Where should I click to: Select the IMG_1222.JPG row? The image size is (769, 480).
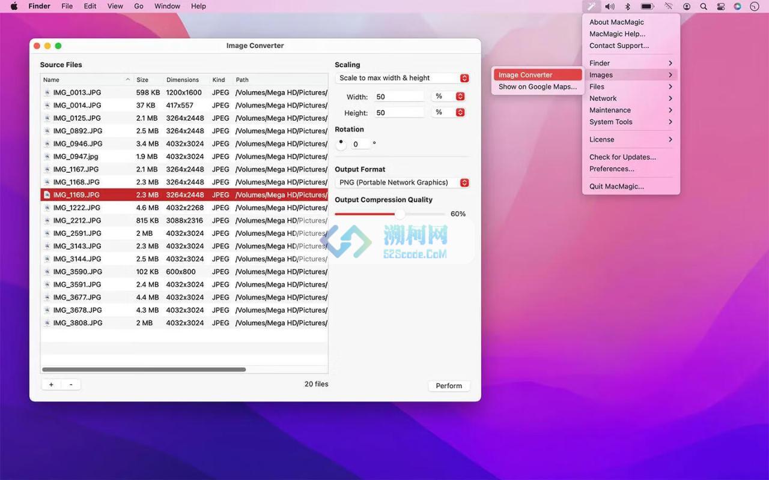pos(184,208)
